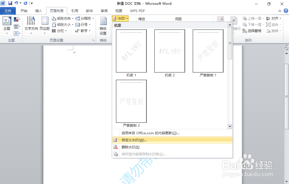This screenshot has height=184, width=289.
Task: Open 分隔符 breaks dropdown
Action: point(85,19)
